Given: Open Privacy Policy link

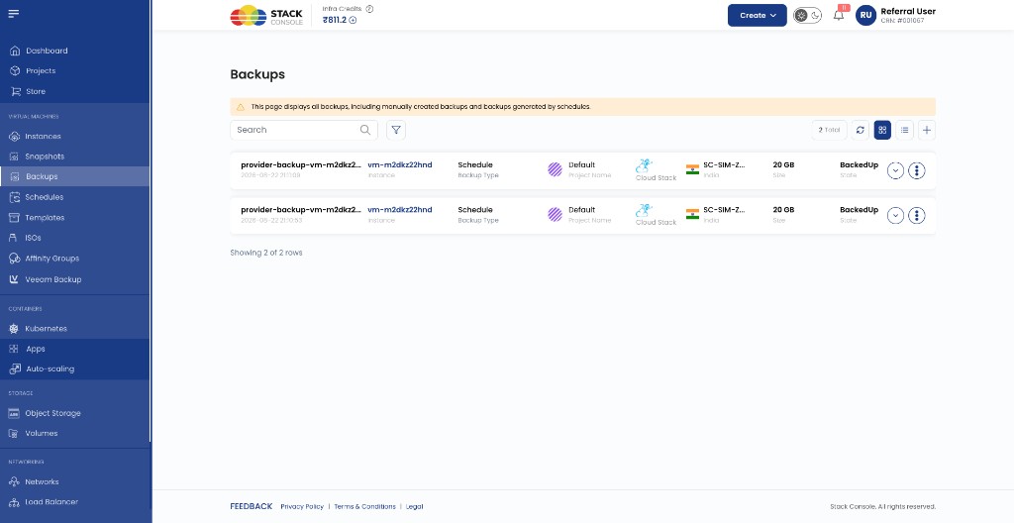Looking at the screenshot, I should coord(302,507).
